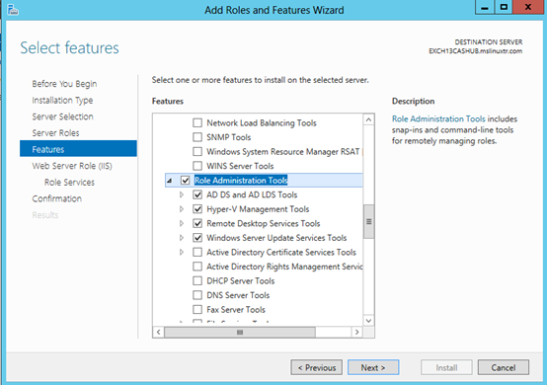
Task: Click the Next button
Action: point(373,367)
